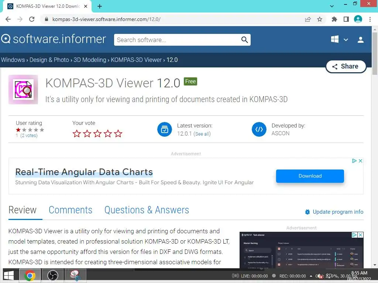Open tab search dropdown arrow

tap(332, 6)
